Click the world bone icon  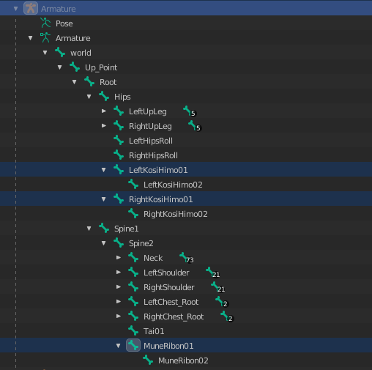point(60,53)
